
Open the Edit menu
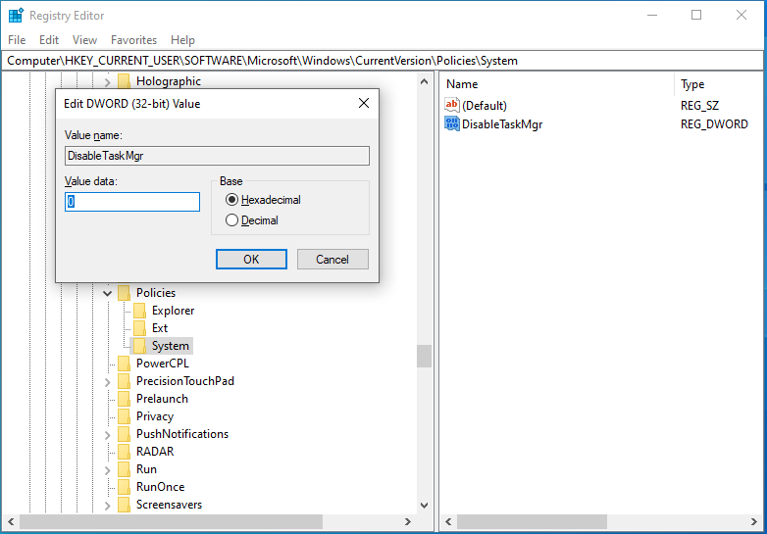pyautogui.click(x=49, y=40)
